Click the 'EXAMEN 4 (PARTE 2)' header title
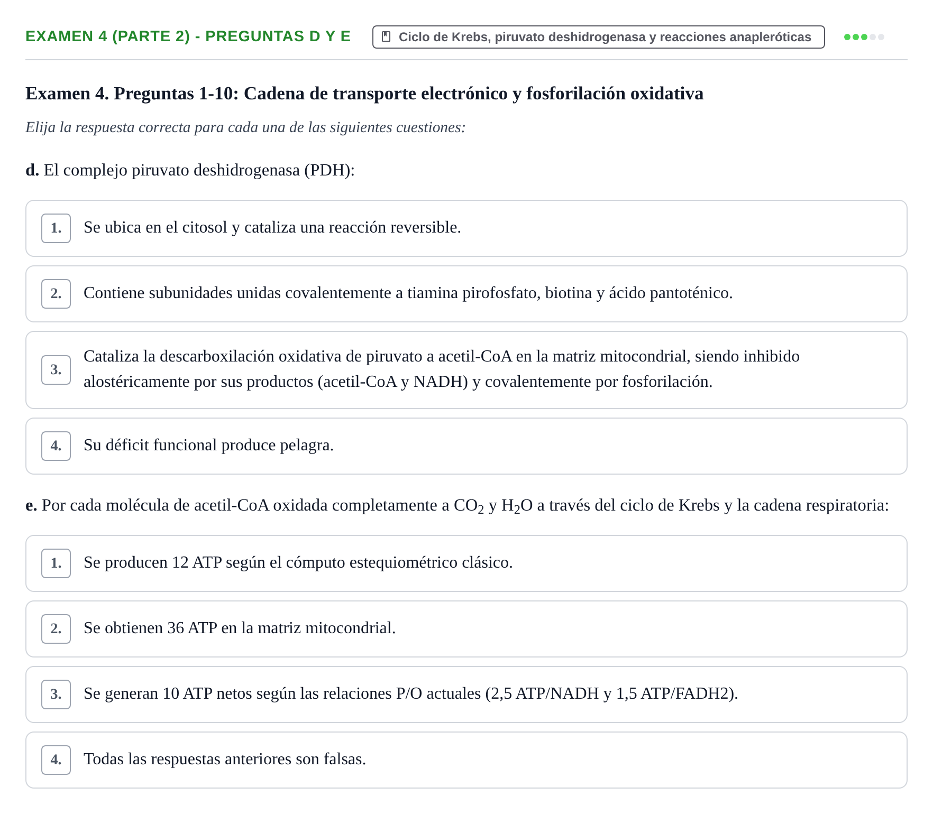The height and width of the screenshot is (815, 933). pos(188,36)
